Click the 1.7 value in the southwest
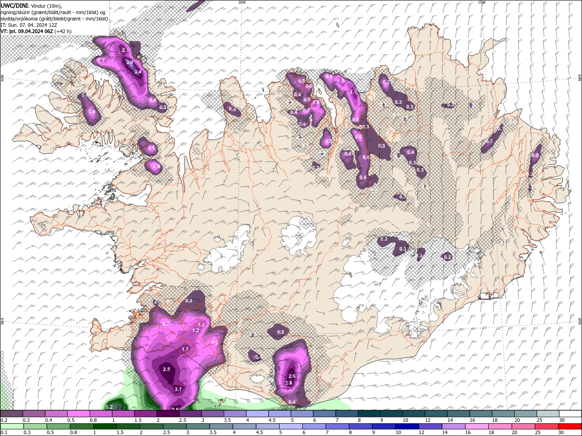The width and height of the screenshot is (582, 436). click(x=185, y=350)
